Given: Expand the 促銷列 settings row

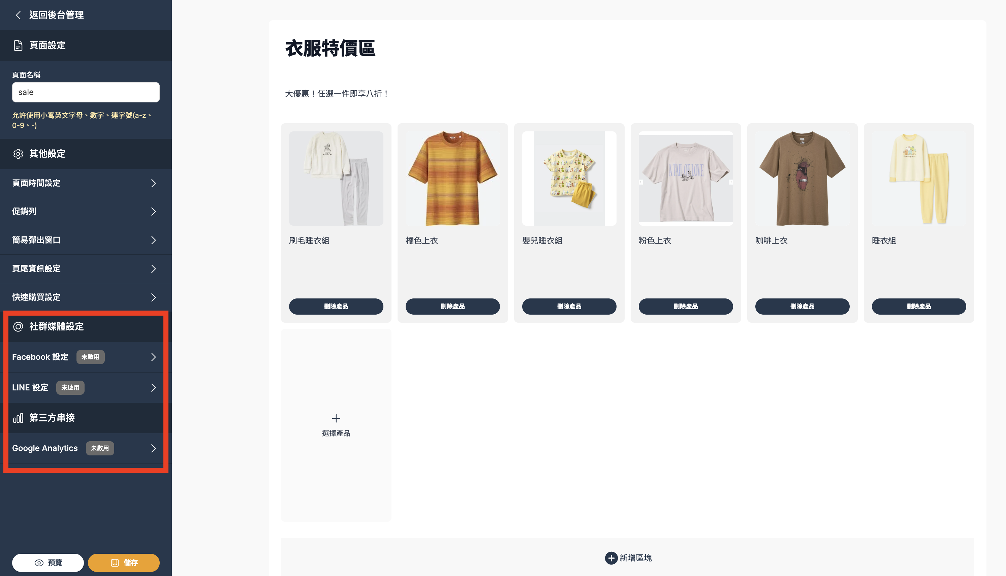Looking at the screenshot, I should coord(86,212).
